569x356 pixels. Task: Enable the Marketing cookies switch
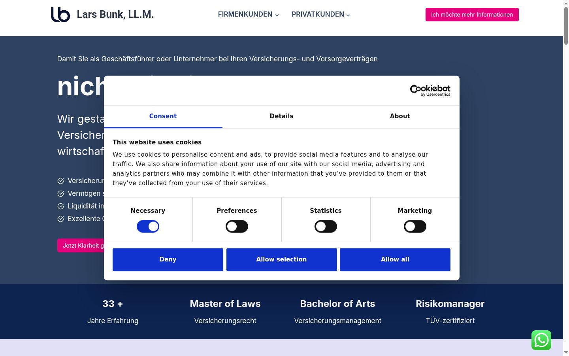click(415, 227)
